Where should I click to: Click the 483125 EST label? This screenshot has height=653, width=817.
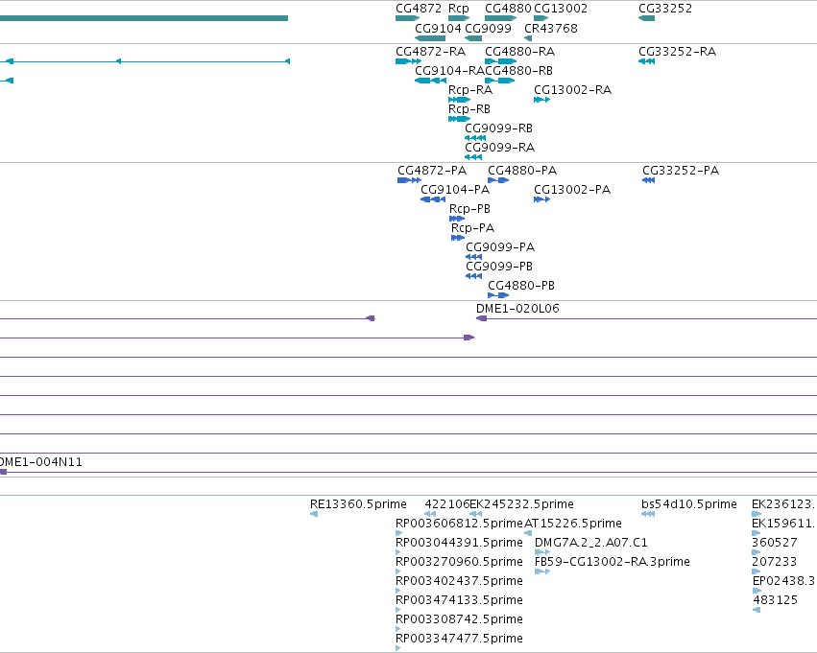(x=776, y=601)
